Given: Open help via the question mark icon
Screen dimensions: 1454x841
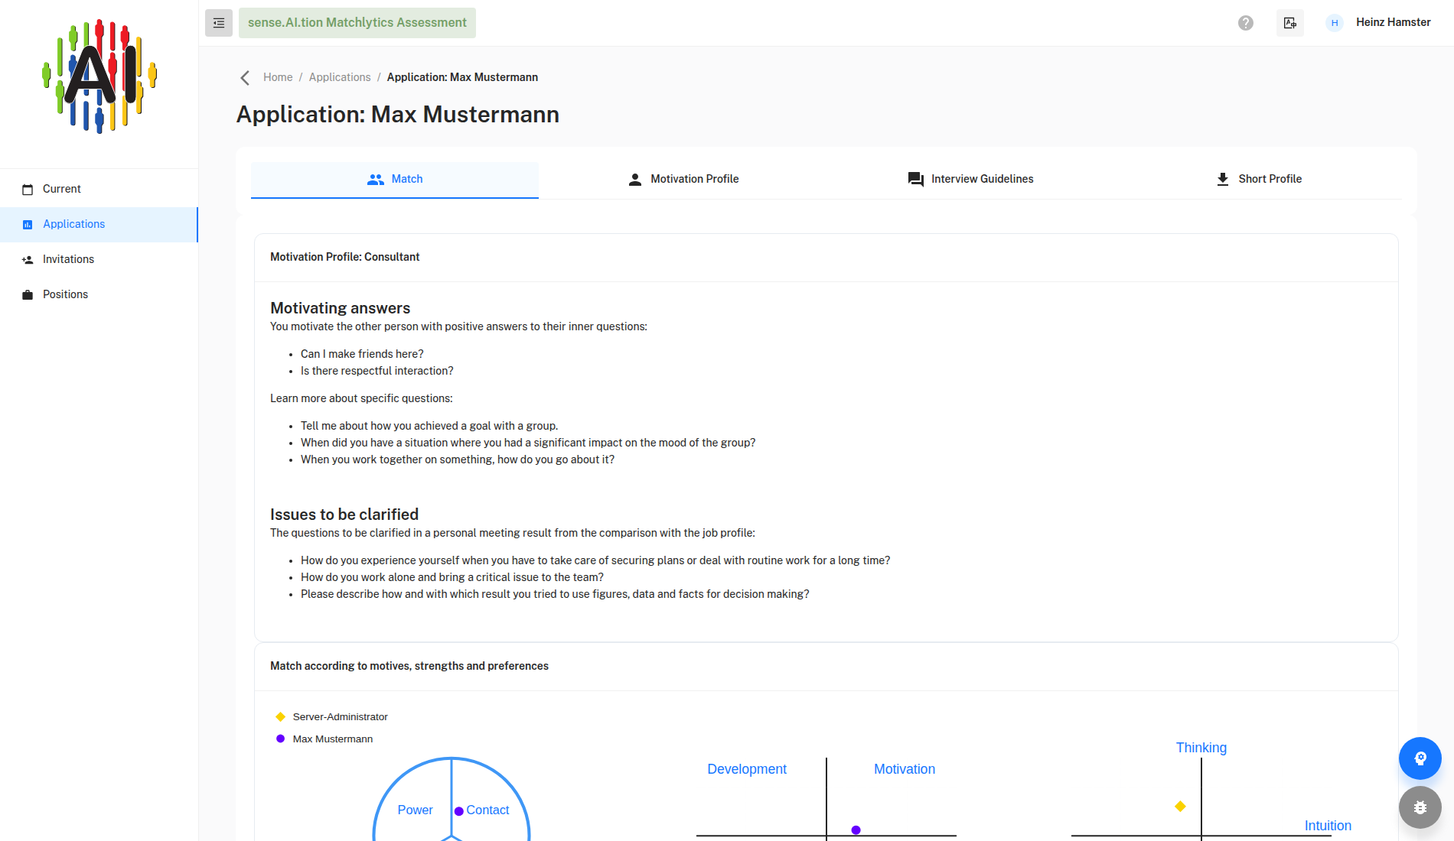Looking at the screenshot, I should click(1246, 23).
